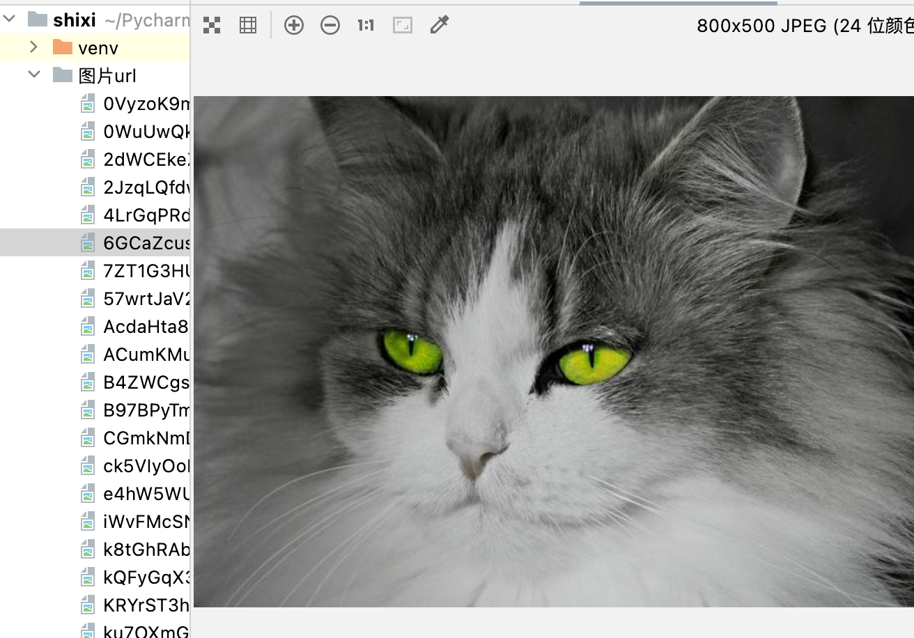Click the image icon beside iWvFMcS
This screenshot has width=914, height=638.
87,521
